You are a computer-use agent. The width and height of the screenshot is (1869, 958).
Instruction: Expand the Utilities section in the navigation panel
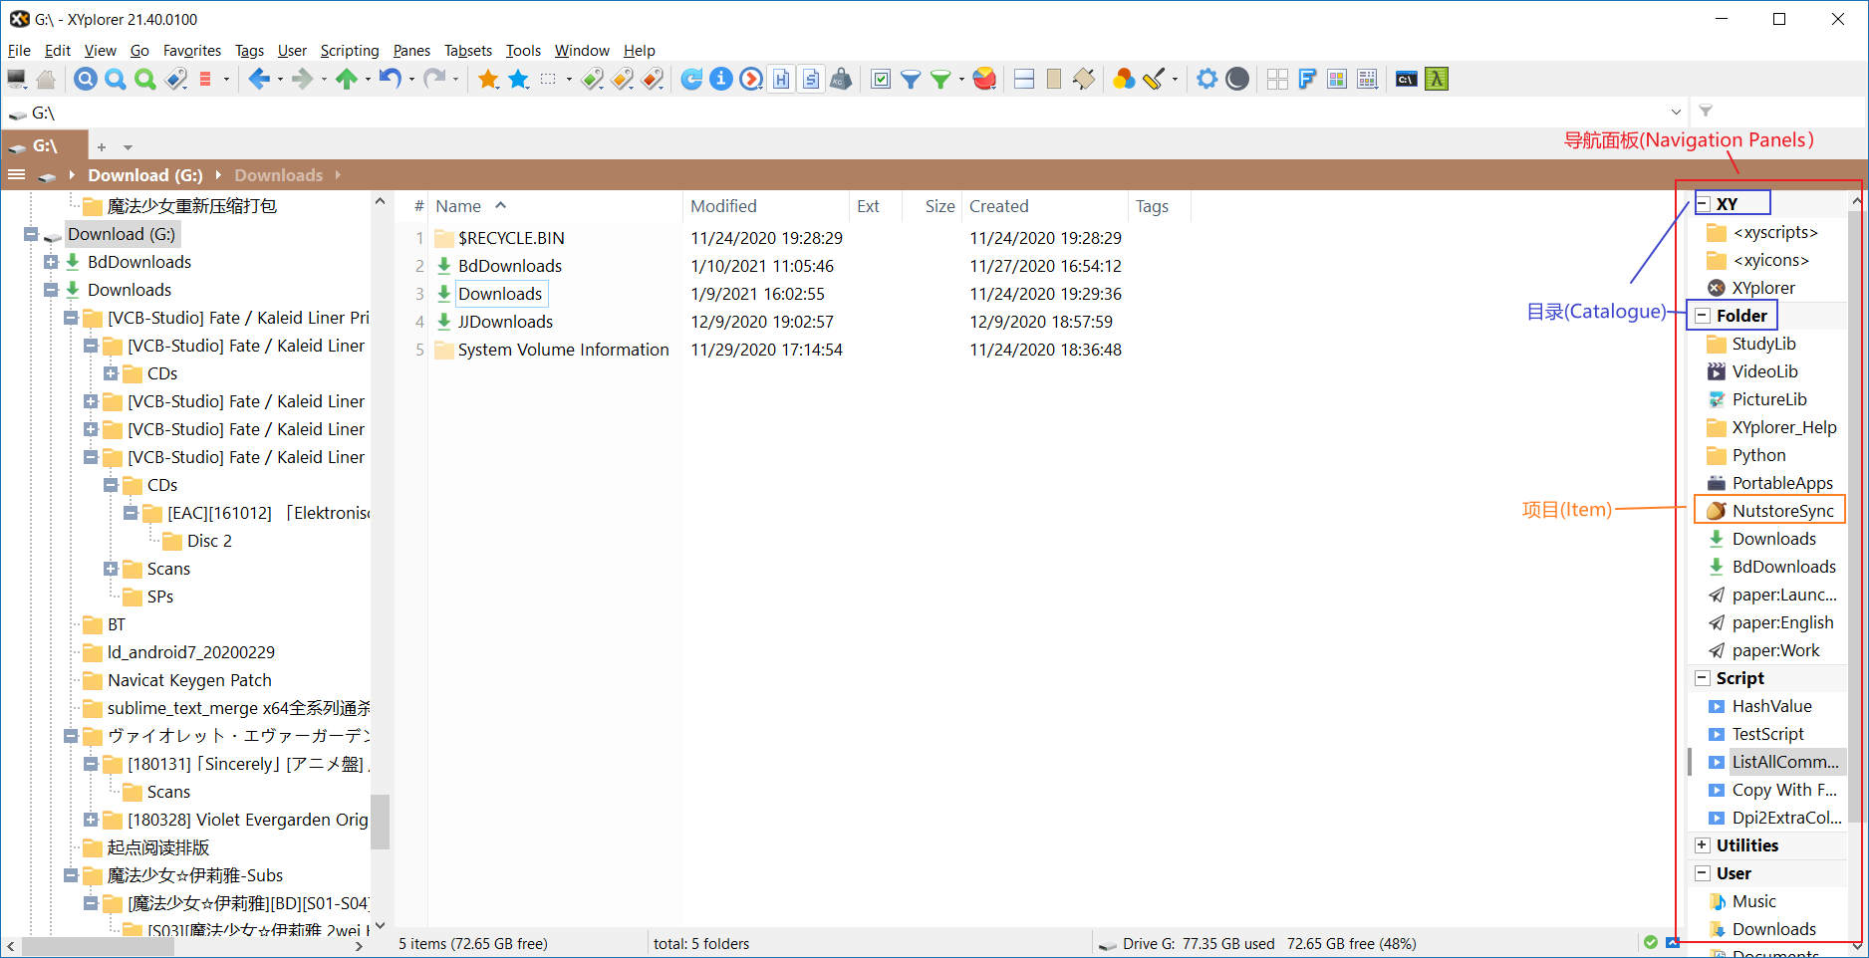point(1703,844)
